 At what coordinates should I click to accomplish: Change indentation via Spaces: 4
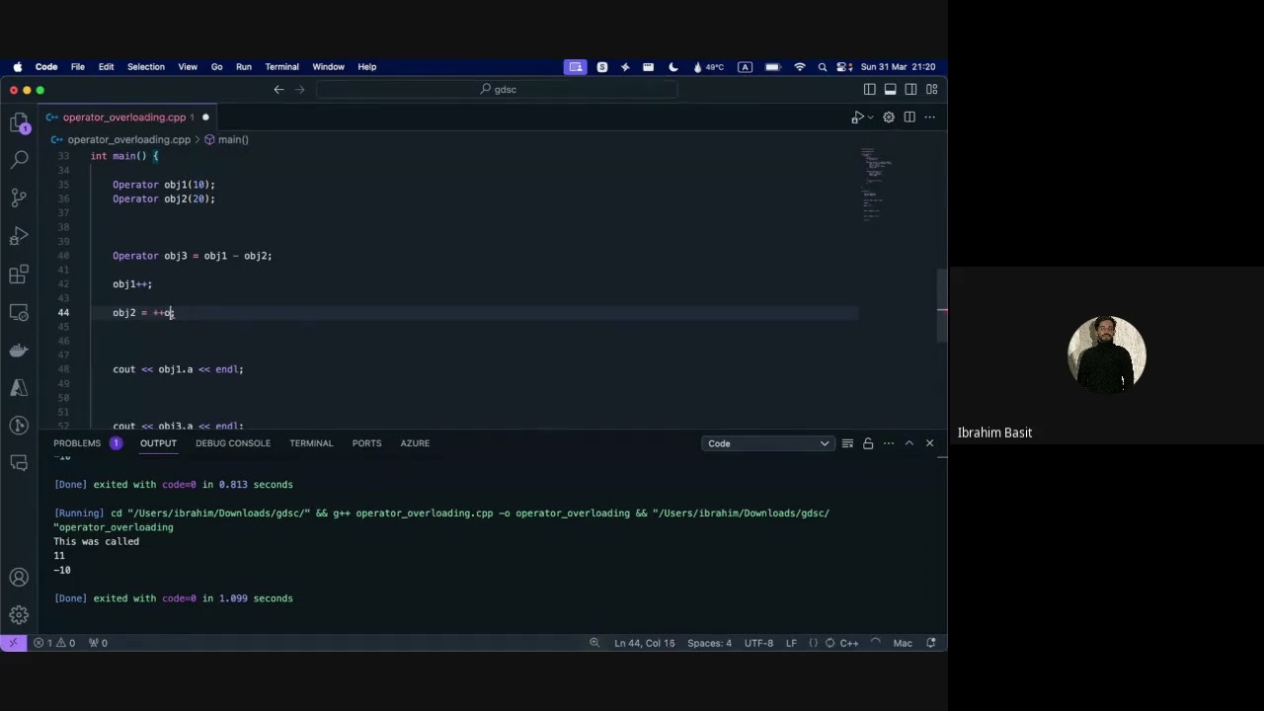coord(709,643)
